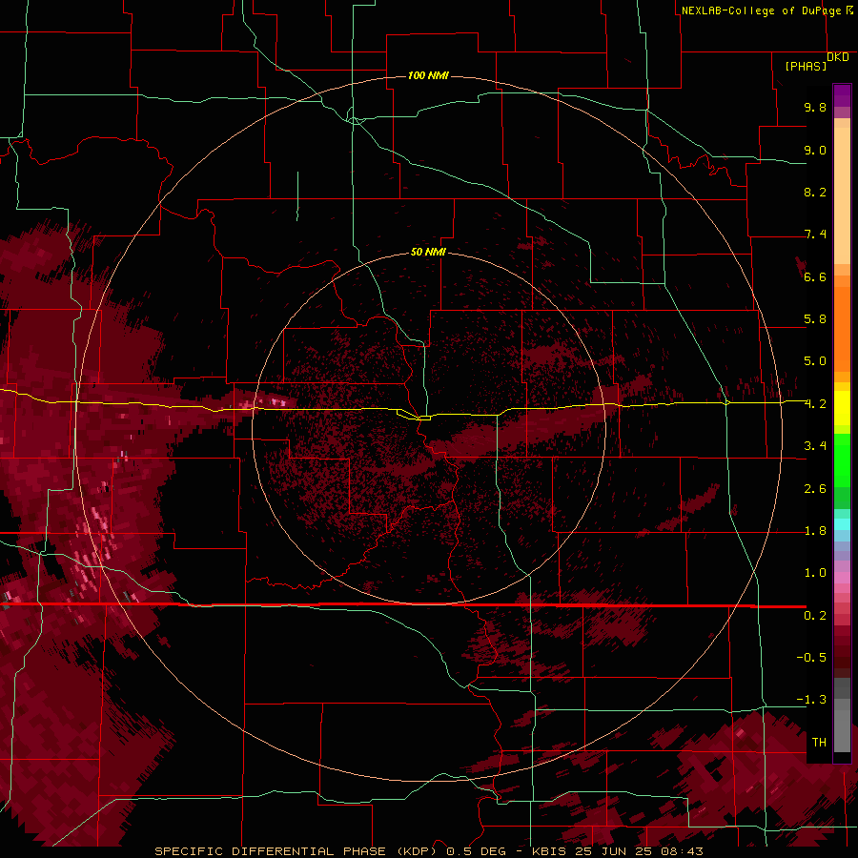Click the [PHAS] label above the color bar
The image size is (858, 858).
806,66
